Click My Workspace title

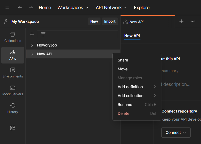[x=25, y=22]
